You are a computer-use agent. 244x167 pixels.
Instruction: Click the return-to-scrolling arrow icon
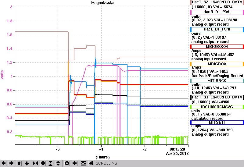[x=91, y=163]
